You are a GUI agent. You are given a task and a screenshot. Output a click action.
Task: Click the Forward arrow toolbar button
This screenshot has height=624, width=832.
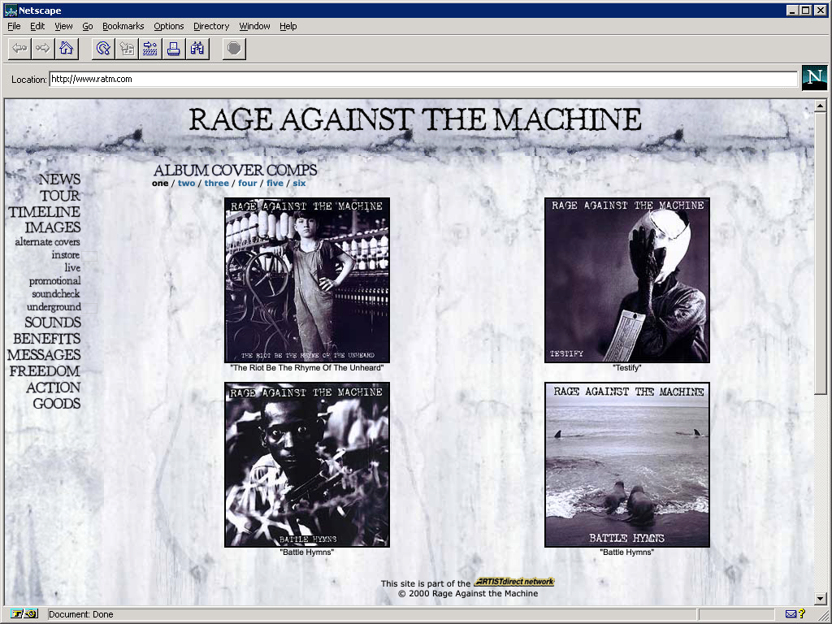pos(43,49)
